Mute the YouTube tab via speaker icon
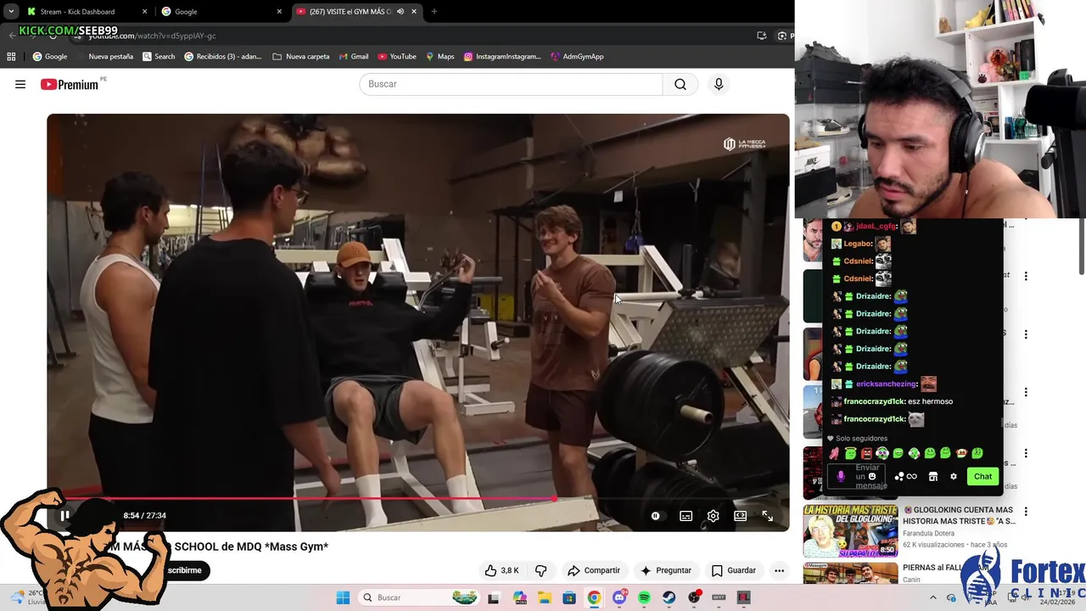 [400, 12]
